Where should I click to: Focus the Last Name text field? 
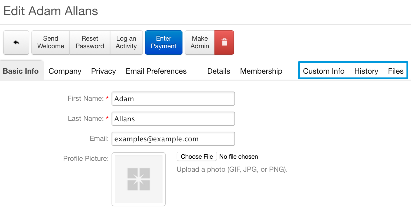(x=173, y=119)
